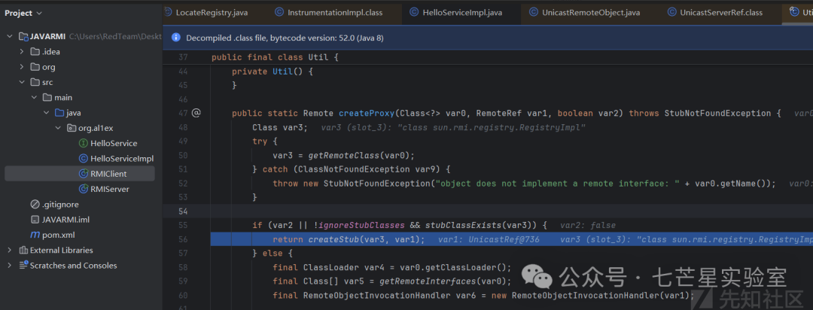Image resolution: width=813 pixels, height=310 pixels.
Task: Click the UnicastRemoteObject.java tab icon
Action: click(x=533, y=13)
